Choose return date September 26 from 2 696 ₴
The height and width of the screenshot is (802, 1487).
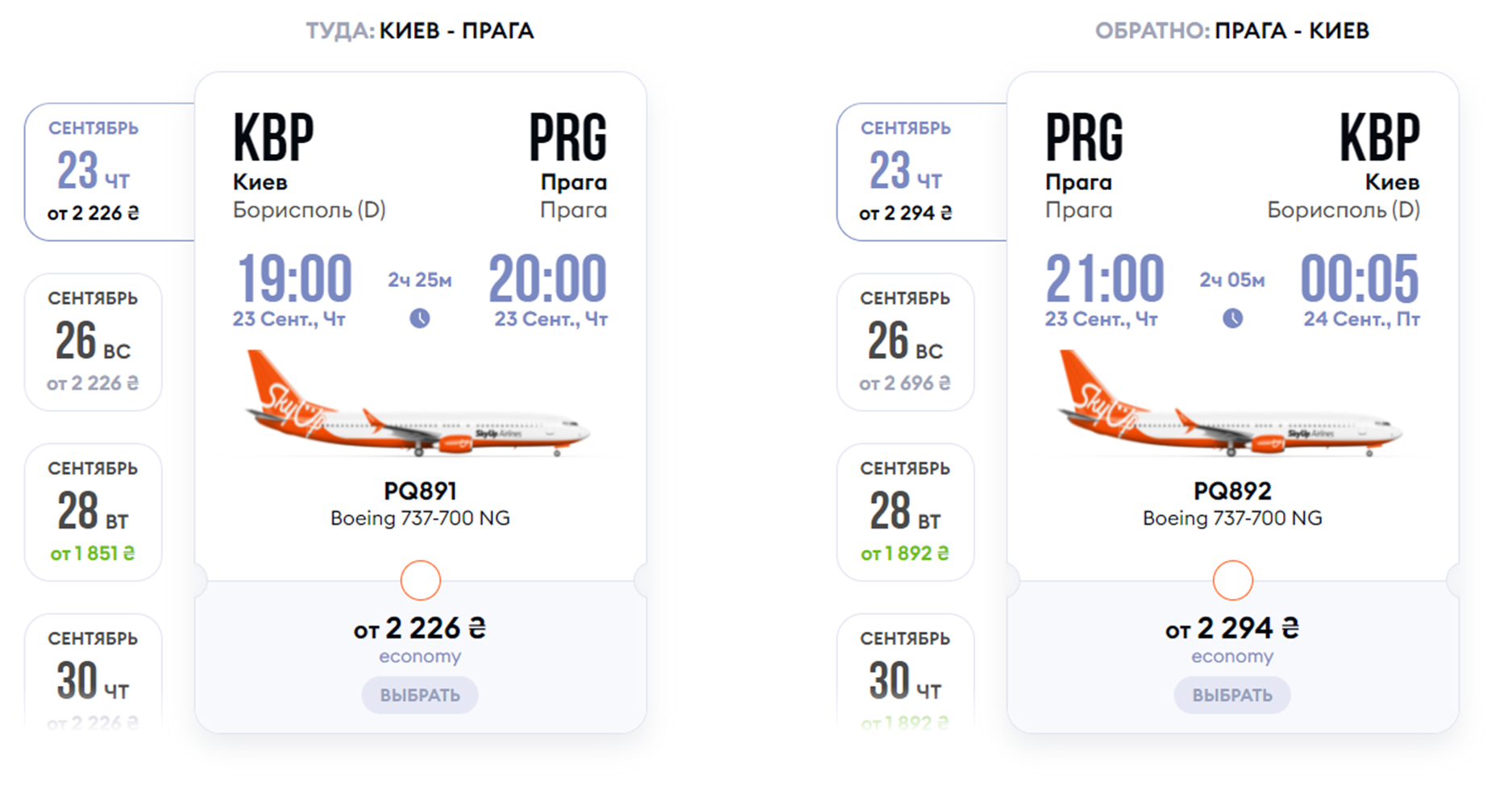pyautogui.click(x=906, y=342)
